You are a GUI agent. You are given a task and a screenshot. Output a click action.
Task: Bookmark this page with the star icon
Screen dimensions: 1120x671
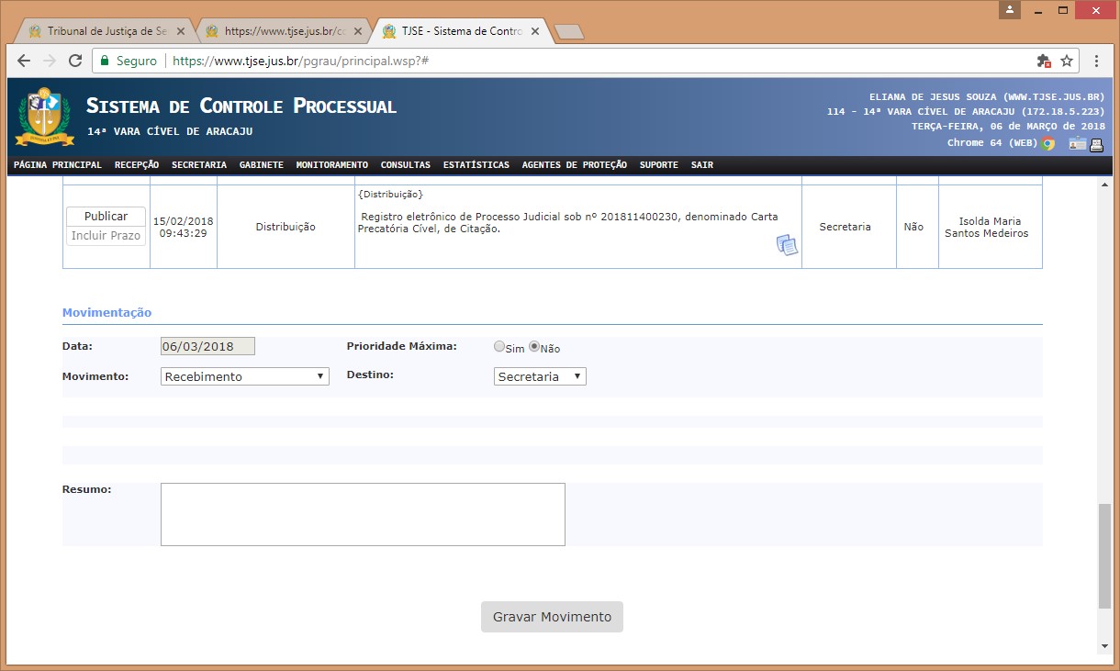click(x=1067, y=61)
